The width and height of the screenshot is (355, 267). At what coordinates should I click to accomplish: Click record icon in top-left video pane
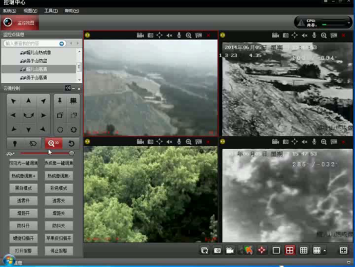pyautogui.click(x=141, y=35)
